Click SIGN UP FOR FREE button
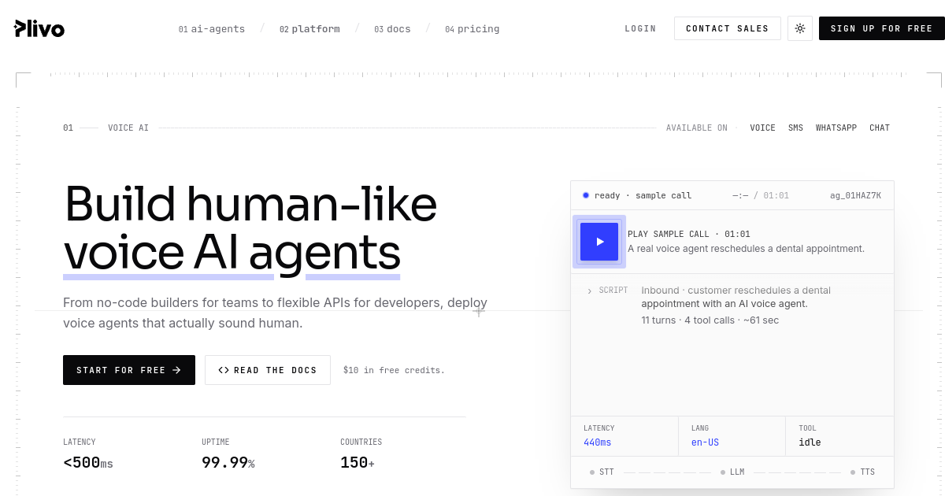The height and width of the screenshot is (496, 945). (882, 28)
